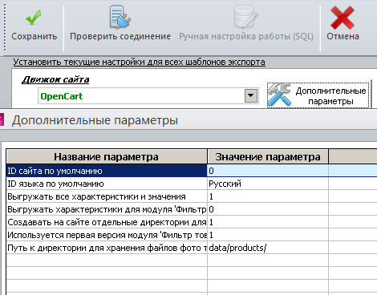
Task: Click link to apply settings to all export templates
Action: pos(140,62)
